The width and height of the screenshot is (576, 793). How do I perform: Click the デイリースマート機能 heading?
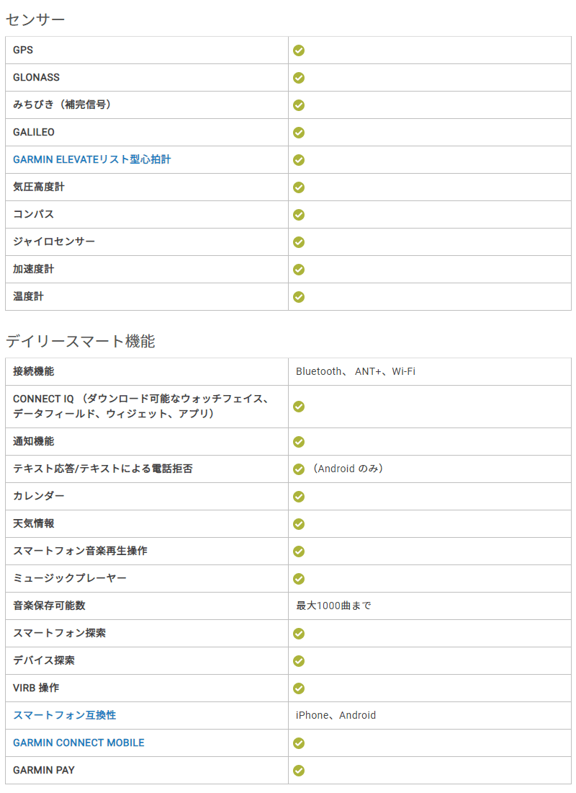point(81,341)
